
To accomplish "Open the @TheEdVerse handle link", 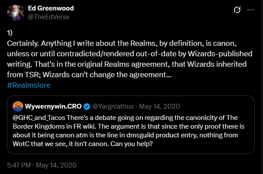I will tap(49, 17).
